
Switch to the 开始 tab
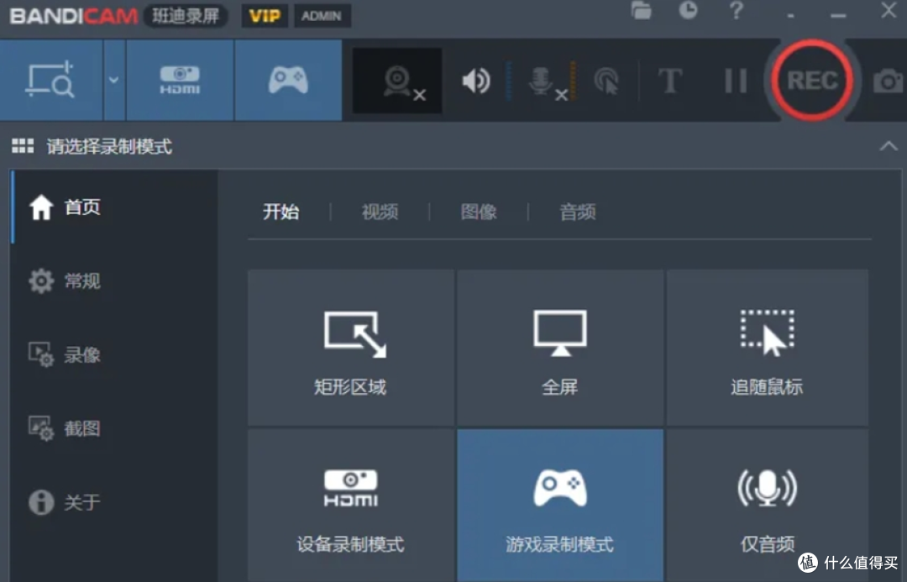[x=281, y=212]
